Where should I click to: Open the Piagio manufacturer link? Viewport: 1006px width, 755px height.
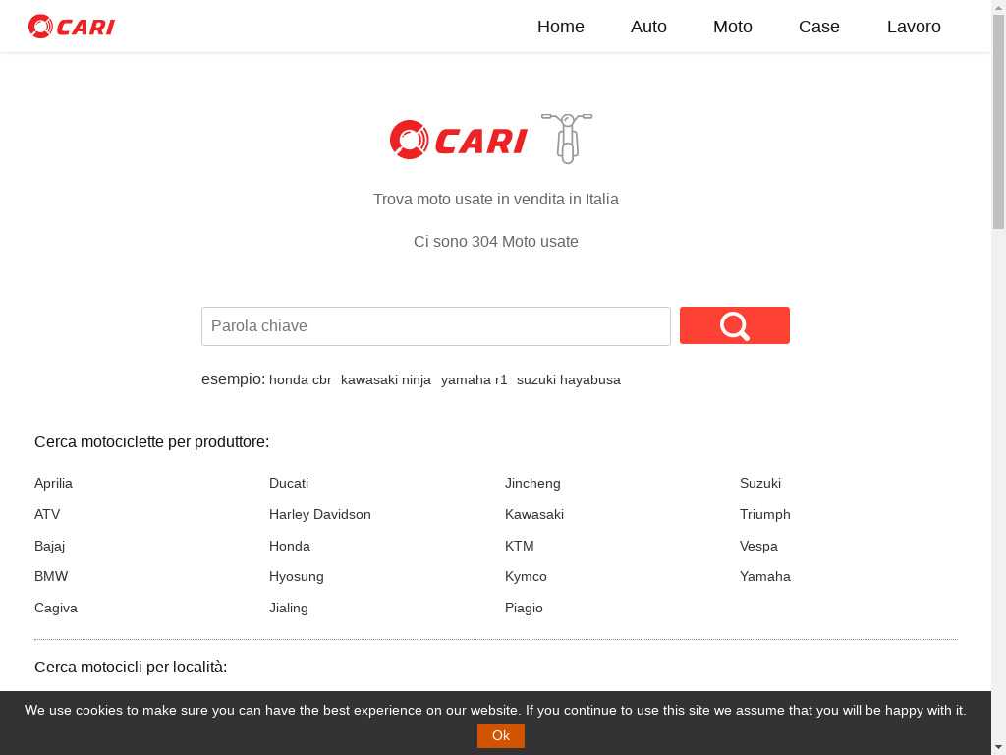524,608
